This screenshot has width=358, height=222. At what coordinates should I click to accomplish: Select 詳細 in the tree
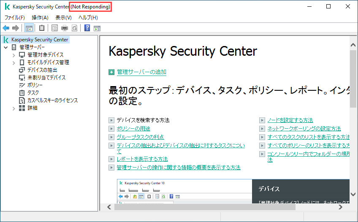pyautogui.click(x=33, y=108)
